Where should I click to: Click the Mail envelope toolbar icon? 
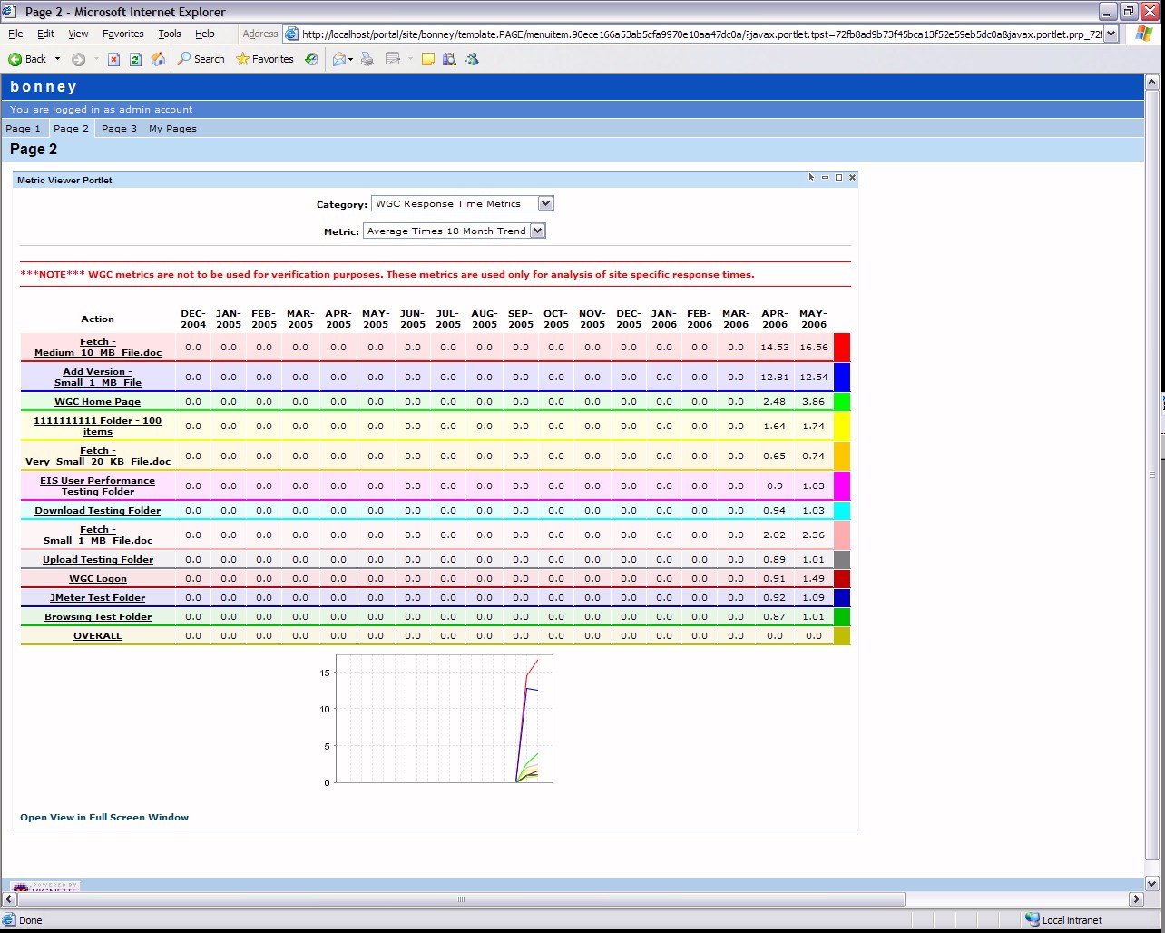pos(339,59)
